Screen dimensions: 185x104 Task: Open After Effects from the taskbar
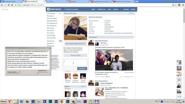[56, 101]
